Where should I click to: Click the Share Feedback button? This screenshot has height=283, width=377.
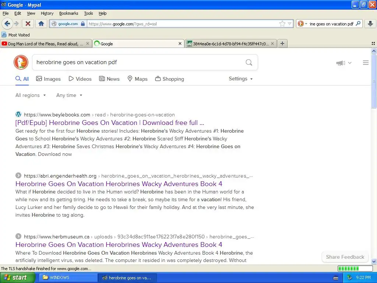345,257
